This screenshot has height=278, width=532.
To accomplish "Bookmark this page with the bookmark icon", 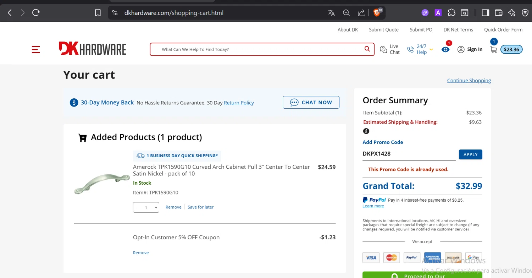I will [98, 13].
